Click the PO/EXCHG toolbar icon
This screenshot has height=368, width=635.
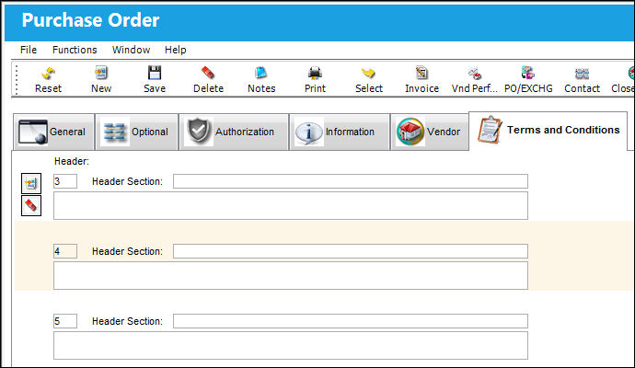[x=528, y=80]
